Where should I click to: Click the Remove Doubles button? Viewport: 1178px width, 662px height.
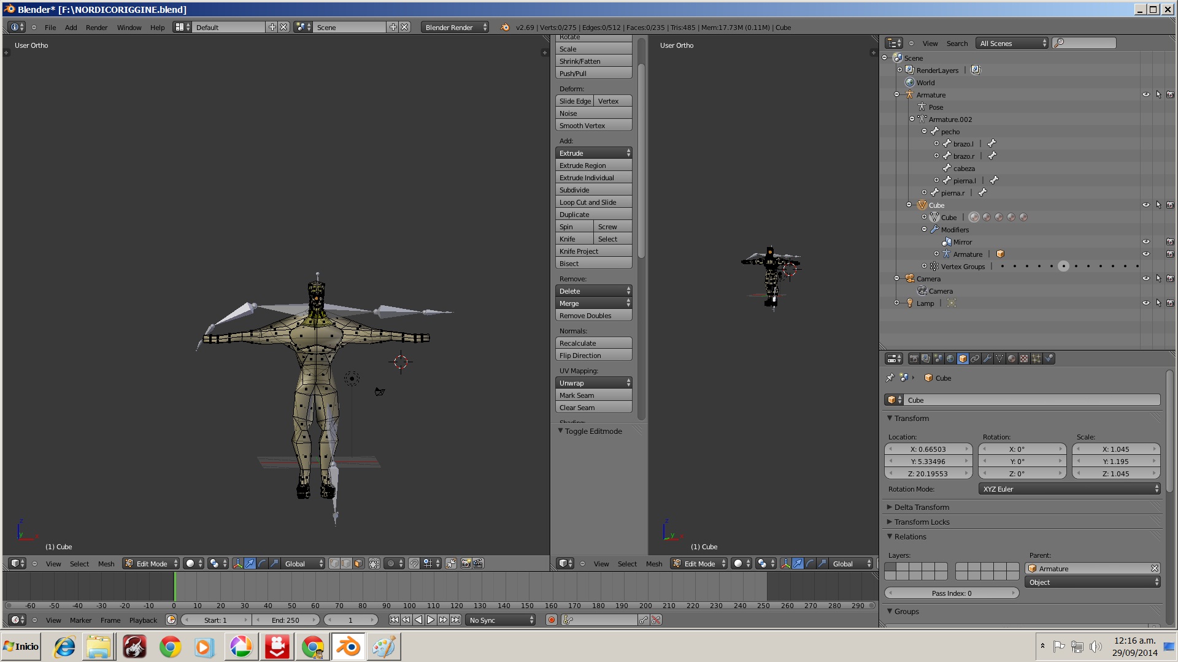593,316
